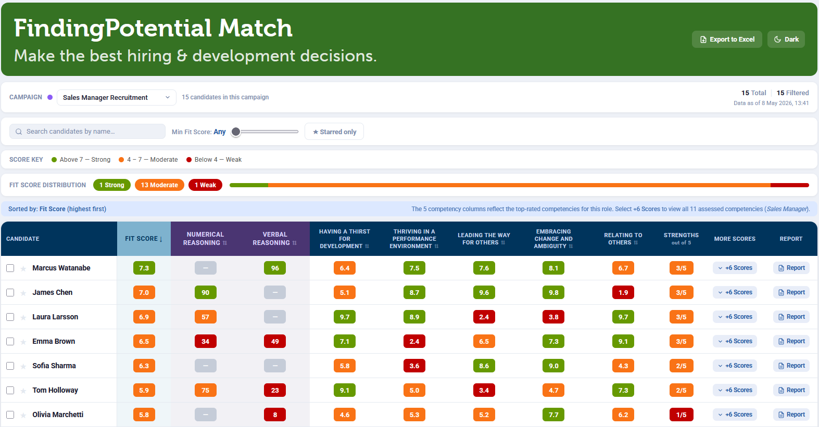Click the Strengths column header

coord(681,239)
